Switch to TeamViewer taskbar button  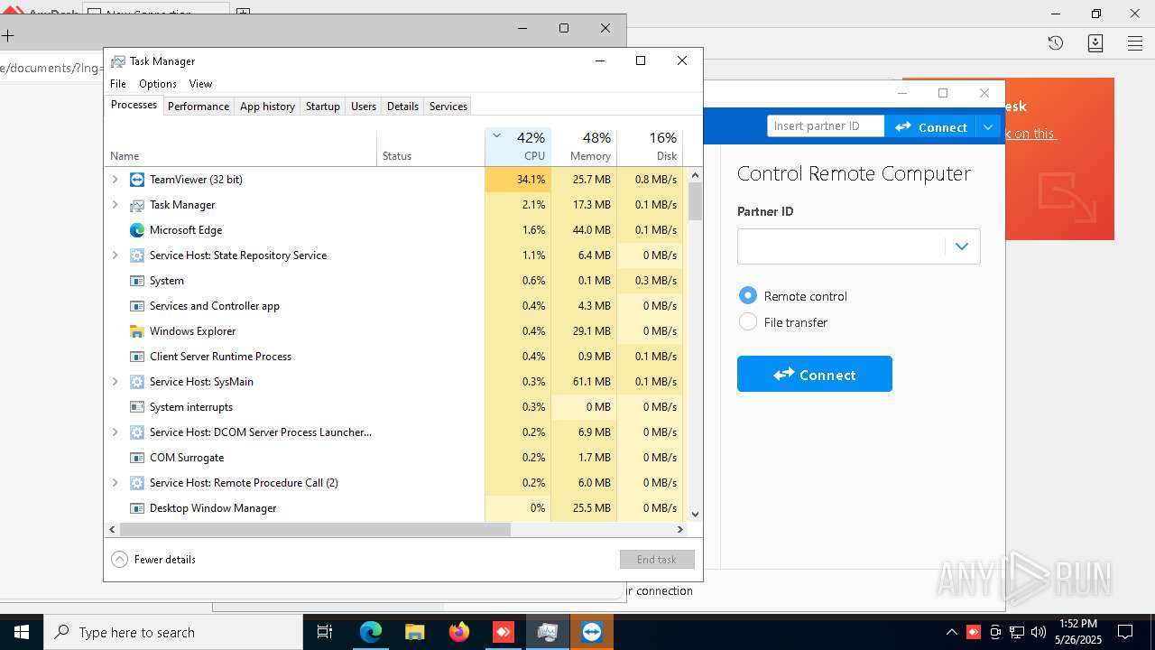(x=592, y=632)
